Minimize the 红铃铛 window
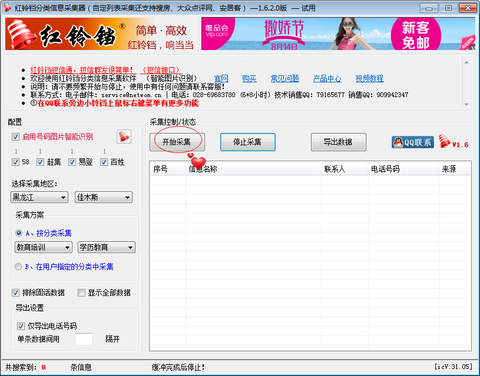Image resolution: width=480 pixels, height=376 pixels. 429,8
